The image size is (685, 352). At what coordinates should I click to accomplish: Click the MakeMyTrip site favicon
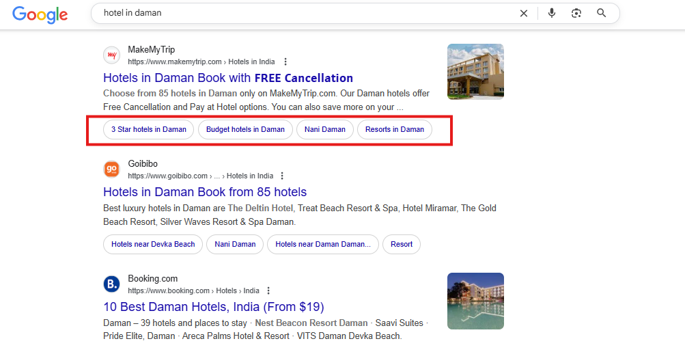[x=111, y=55]
